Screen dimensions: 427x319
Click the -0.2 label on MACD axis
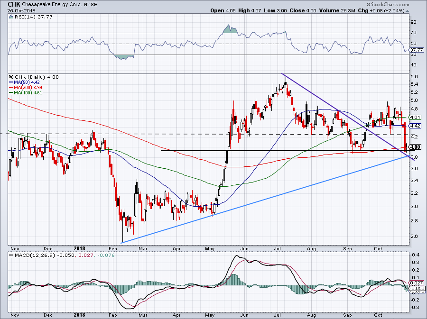(x=415, y=300)
